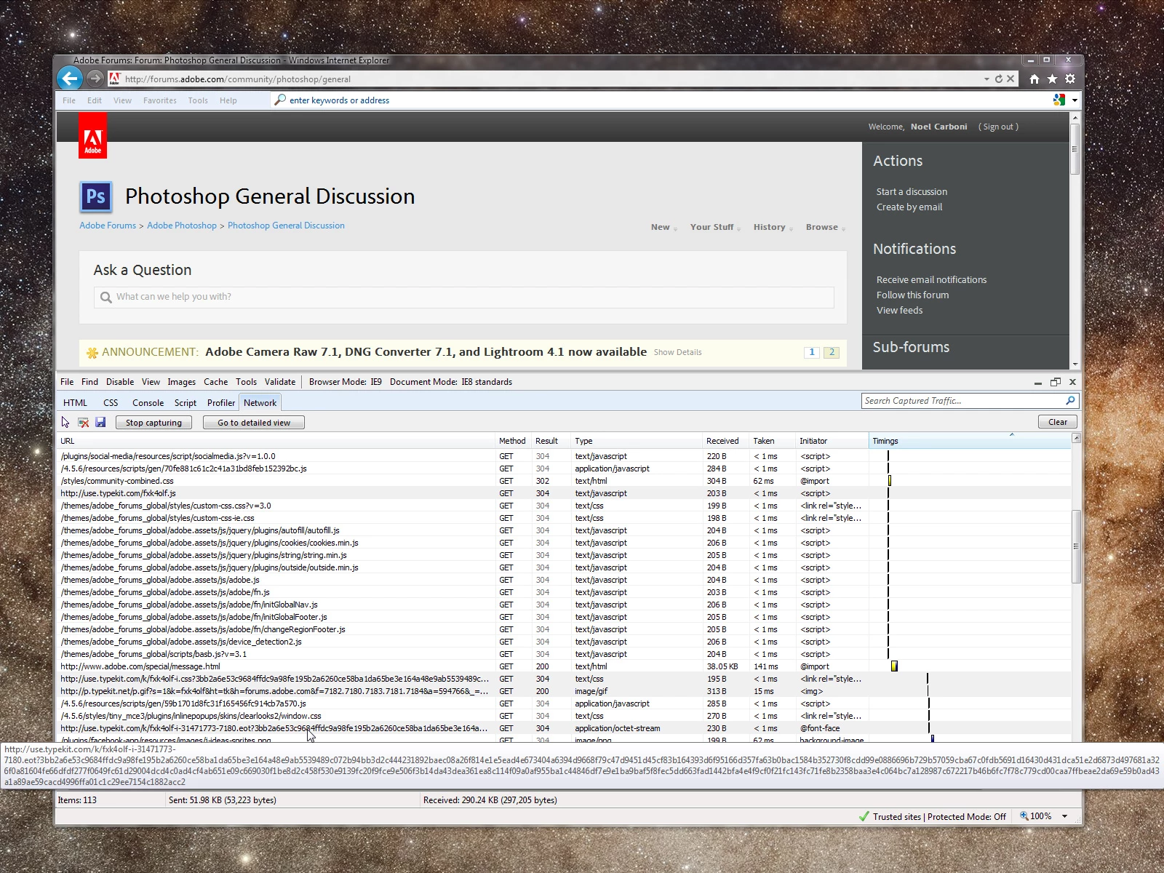Click the Search Captured Traffic field
1164x873 pixels.
[x=962, y=401]
